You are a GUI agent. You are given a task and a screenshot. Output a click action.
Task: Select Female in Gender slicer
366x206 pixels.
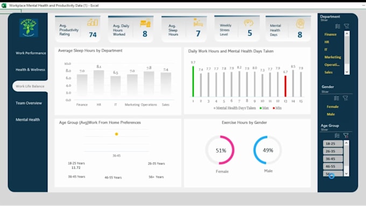(333, 106)
